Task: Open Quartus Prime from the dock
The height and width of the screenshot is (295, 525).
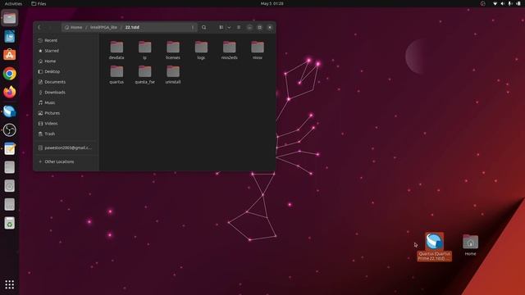Action: click(x=9, y=111)
